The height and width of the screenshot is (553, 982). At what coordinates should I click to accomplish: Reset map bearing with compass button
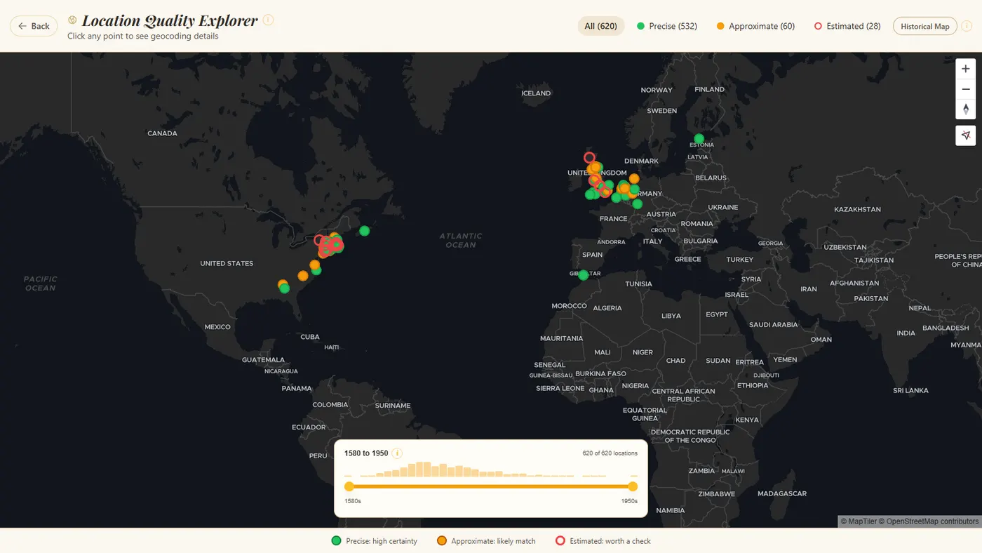click(x=966, y=109)
